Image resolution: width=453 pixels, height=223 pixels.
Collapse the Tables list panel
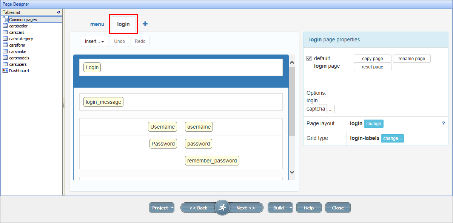pyautogui.click(x=59, y=12)
